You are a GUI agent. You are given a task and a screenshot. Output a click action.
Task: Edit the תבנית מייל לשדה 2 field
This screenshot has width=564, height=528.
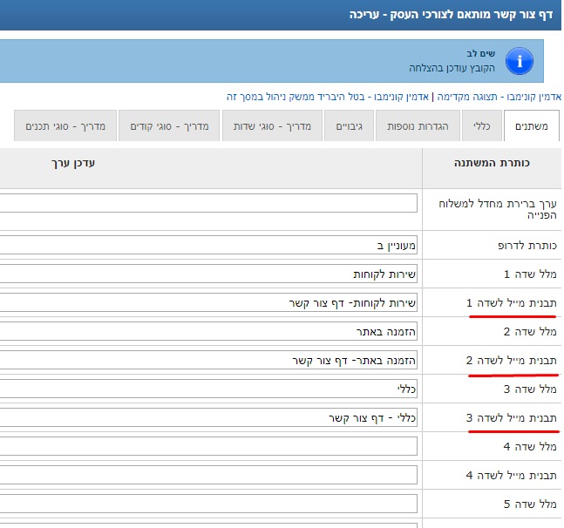208,360
